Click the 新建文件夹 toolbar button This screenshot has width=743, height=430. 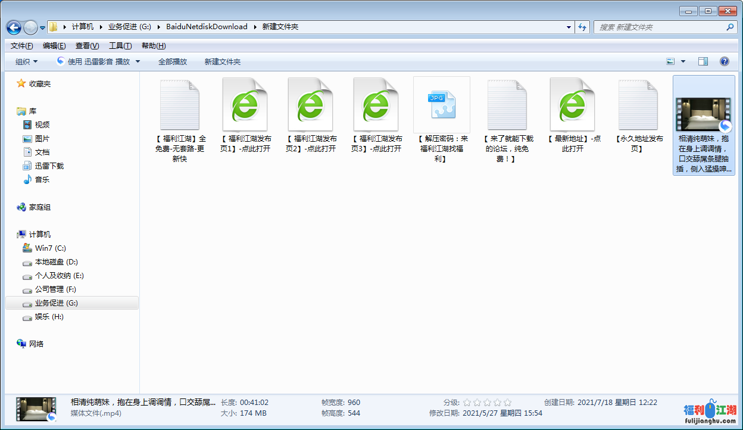(223, 62)
